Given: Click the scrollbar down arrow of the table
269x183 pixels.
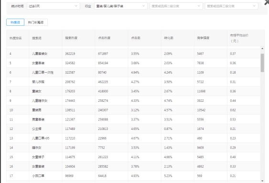Looking at the screenshot, I should point(262,181).
